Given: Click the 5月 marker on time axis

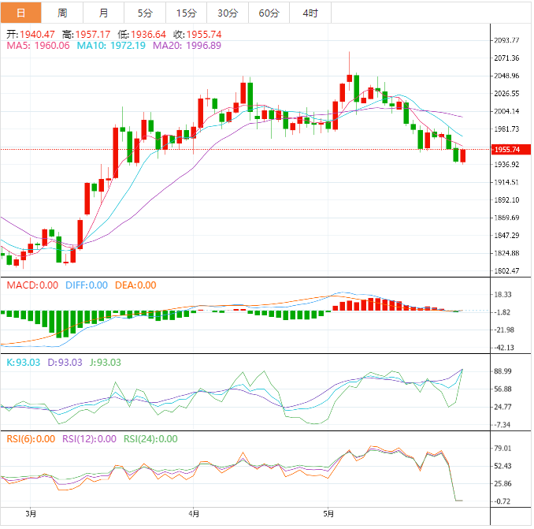Looking at the screenshot, I should 329,515.
